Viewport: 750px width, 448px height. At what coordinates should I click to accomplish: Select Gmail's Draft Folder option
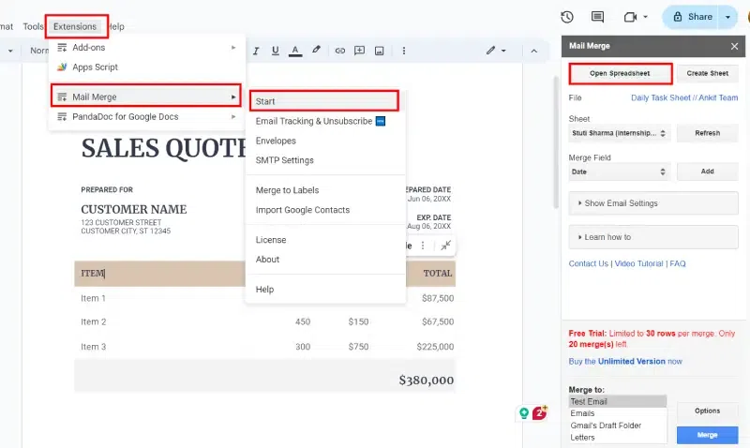[618, 426]
